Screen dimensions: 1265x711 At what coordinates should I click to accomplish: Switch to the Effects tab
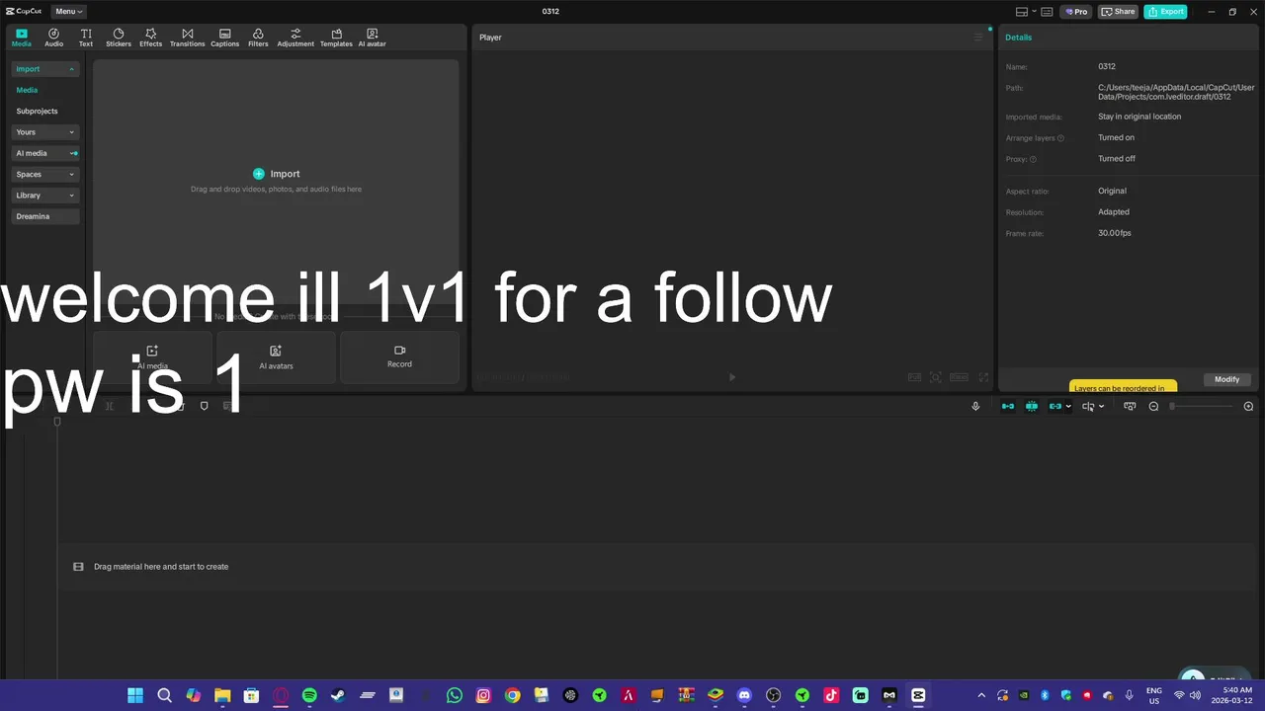[150, 38]
